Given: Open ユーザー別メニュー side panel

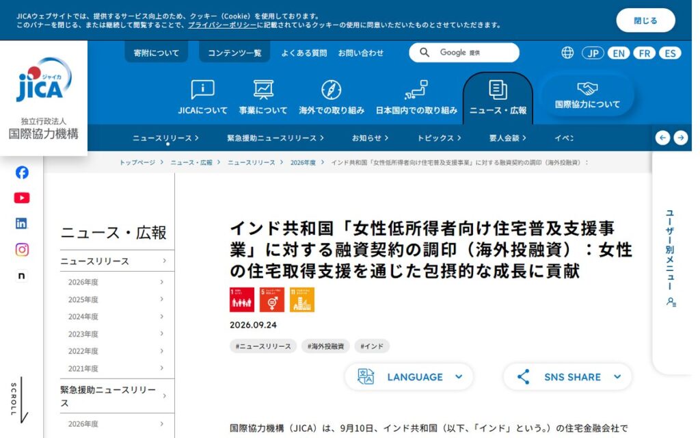Looking at the screenshot, I should (671, 259).
